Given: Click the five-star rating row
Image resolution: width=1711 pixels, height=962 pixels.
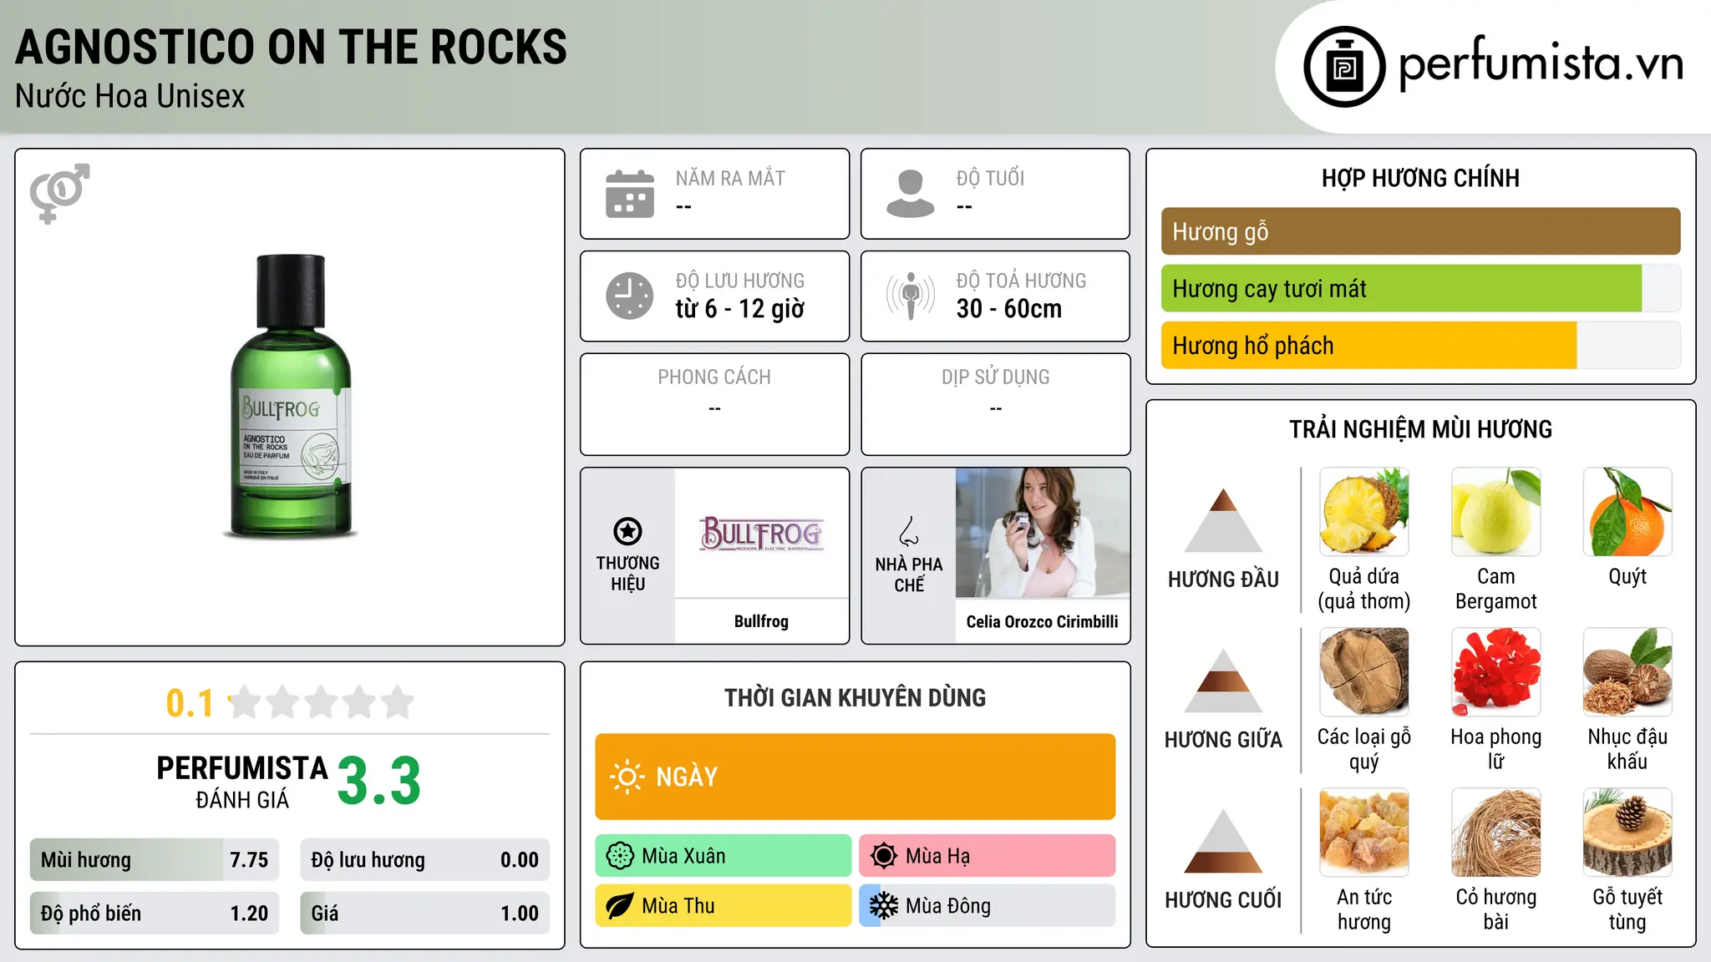Looking at the screenshot, I should coord(322,702).
